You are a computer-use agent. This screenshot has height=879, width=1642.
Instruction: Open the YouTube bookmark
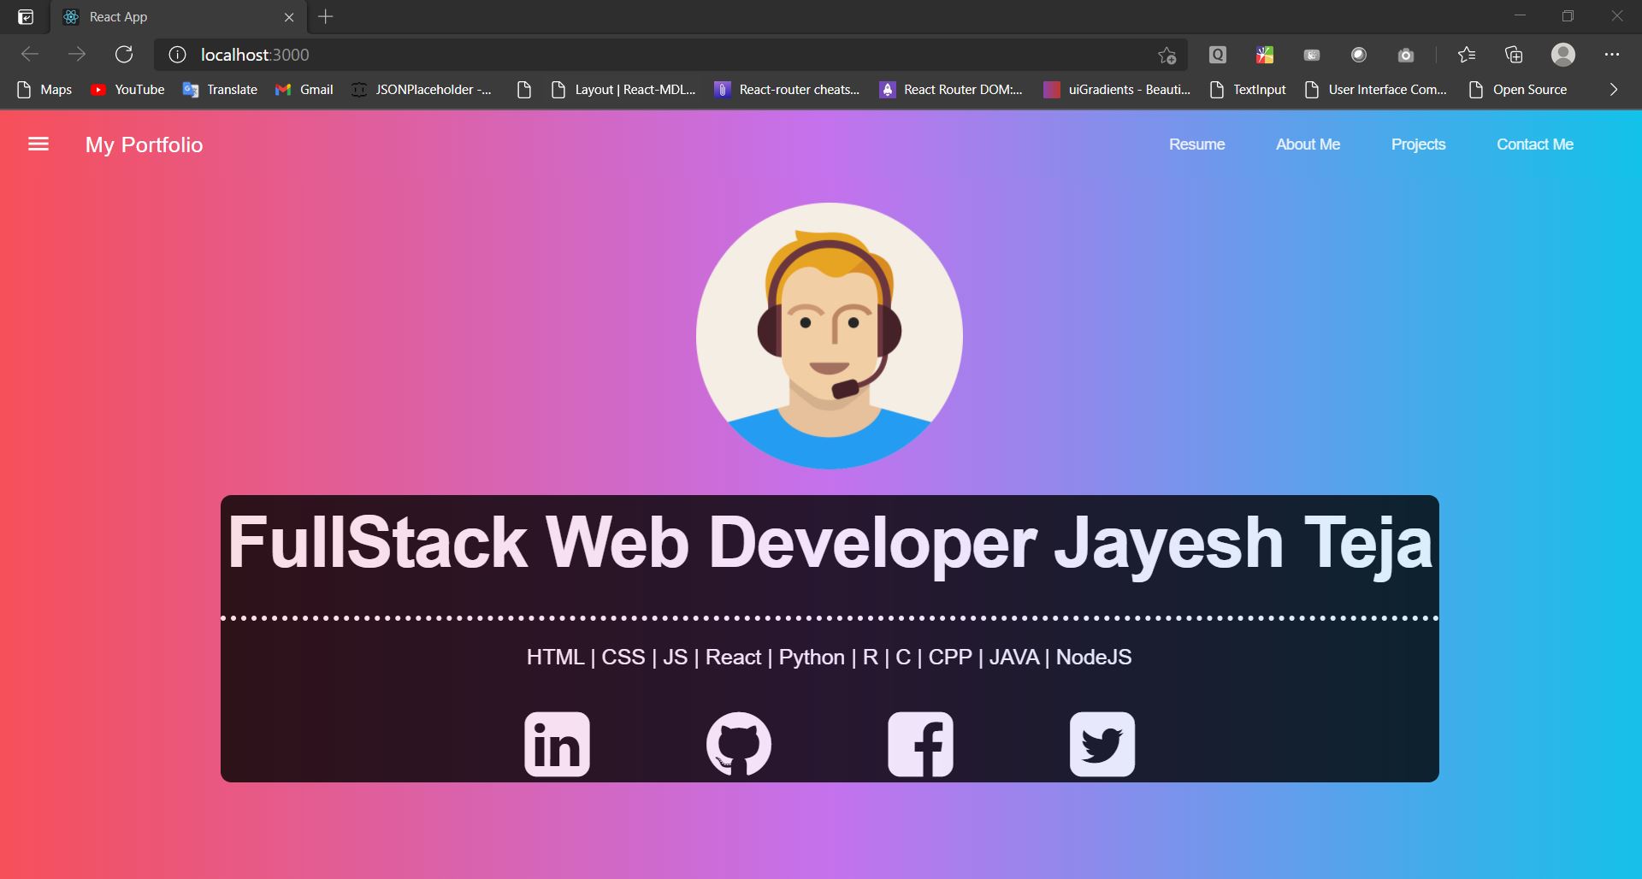point(127,89)
